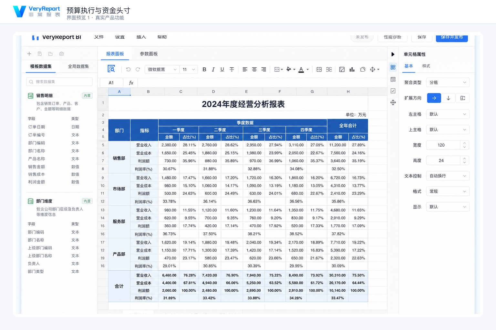Click the 高度 input field showing 24
Image resolution: width=496 pixels, height=330 pixels.
(443, 160)
